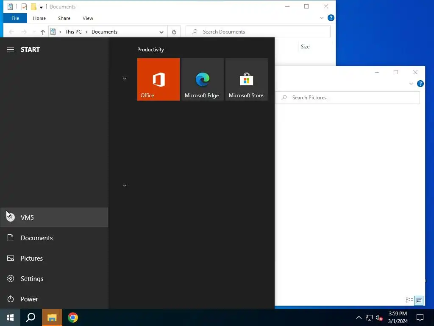Switch to File Explorer on the taskbar
Viewport: 434px width, 326px height.
(x=52, y=318)
